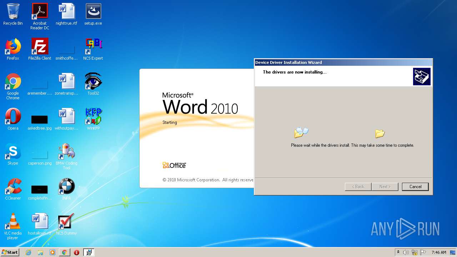Open Windows Media Player taskbar icon
The width and height of the screenshot is (457, 257).
click(52, 252)
